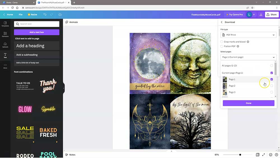Choose the Thank you! font combination
Screen dimensions: 280x158
click(48, 86)
